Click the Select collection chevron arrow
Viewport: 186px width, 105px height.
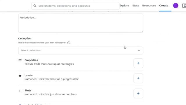pyautogui.click(x=139, y=50)
